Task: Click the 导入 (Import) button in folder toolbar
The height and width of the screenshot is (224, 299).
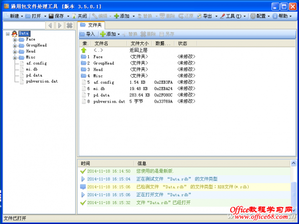Action: [87, 34]
